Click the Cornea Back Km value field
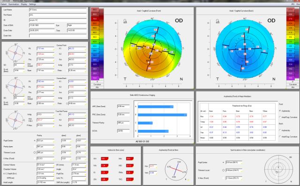The image size is (300, 186). (77, 93)
